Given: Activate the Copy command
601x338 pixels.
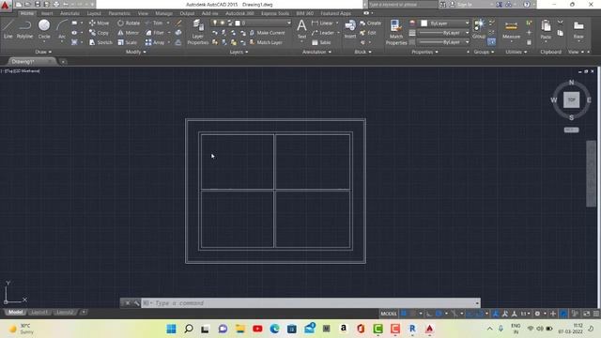Looking at the screenshot, I should pyautogui.click(x=99, y=33).
